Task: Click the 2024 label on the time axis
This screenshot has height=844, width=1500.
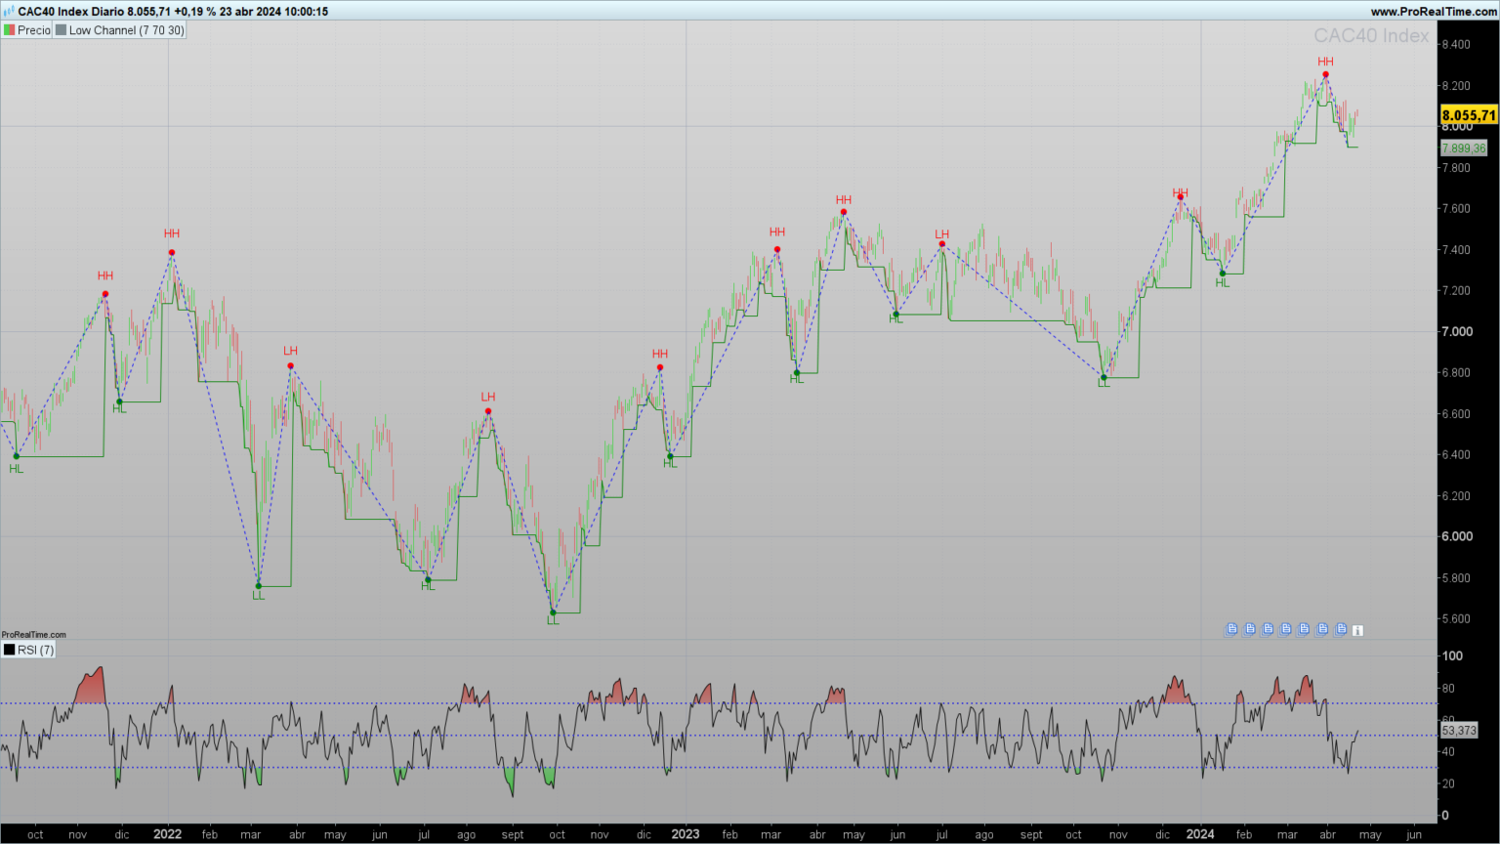Action: [1200, 834]
